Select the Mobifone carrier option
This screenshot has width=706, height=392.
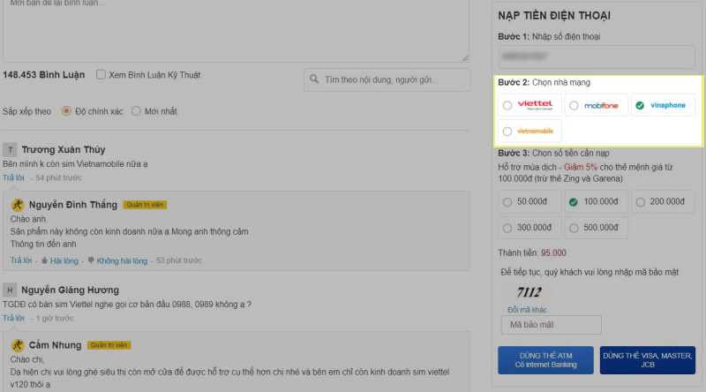click(x=597, y=105)
